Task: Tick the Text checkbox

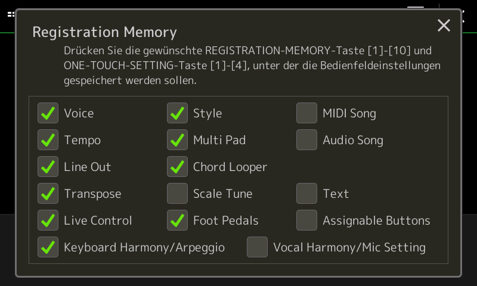Action: 306,193
